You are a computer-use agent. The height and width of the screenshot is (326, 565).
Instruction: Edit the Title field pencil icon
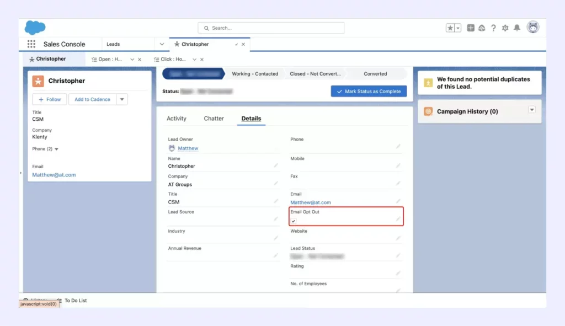(x=276, y=201)
